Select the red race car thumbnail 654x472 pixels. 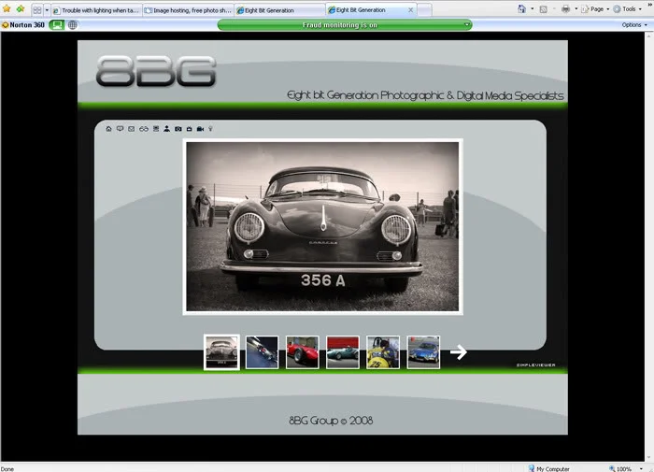(x=303, y=352)
